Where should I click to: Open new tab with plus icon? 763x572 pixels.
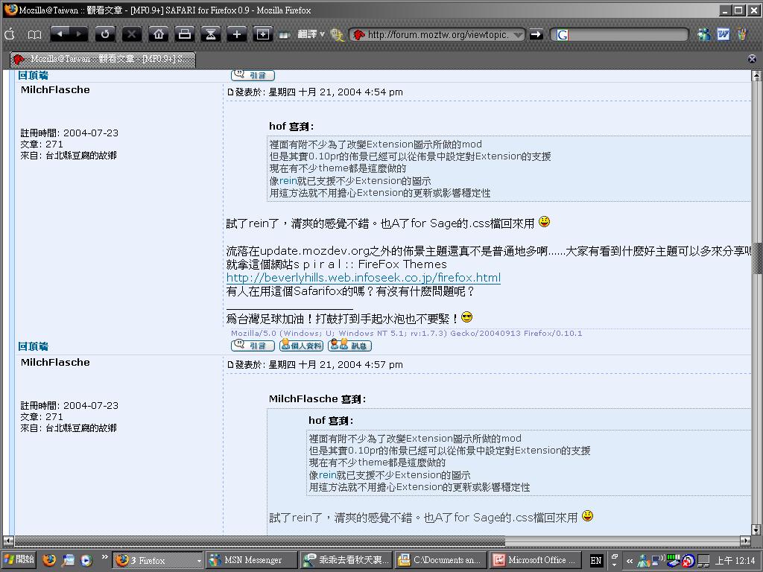point(237,34)
